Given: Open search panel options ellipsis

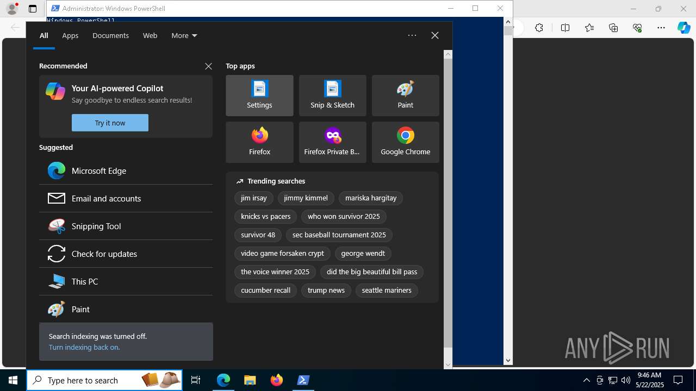Looking at the screenshot, I should pos(412,35).
